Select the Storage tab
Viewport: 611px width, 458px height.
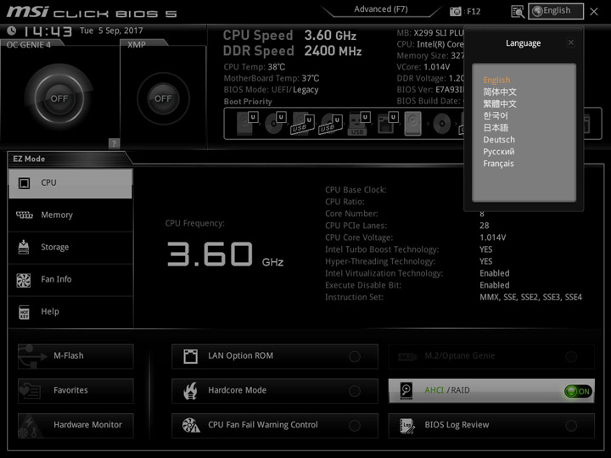click(70, 248)
